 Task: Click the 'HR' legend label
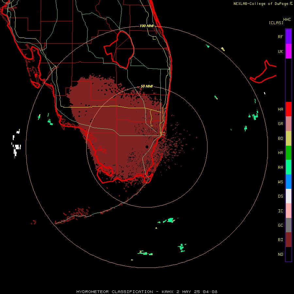pyautogui.click(x=280, y=153)
